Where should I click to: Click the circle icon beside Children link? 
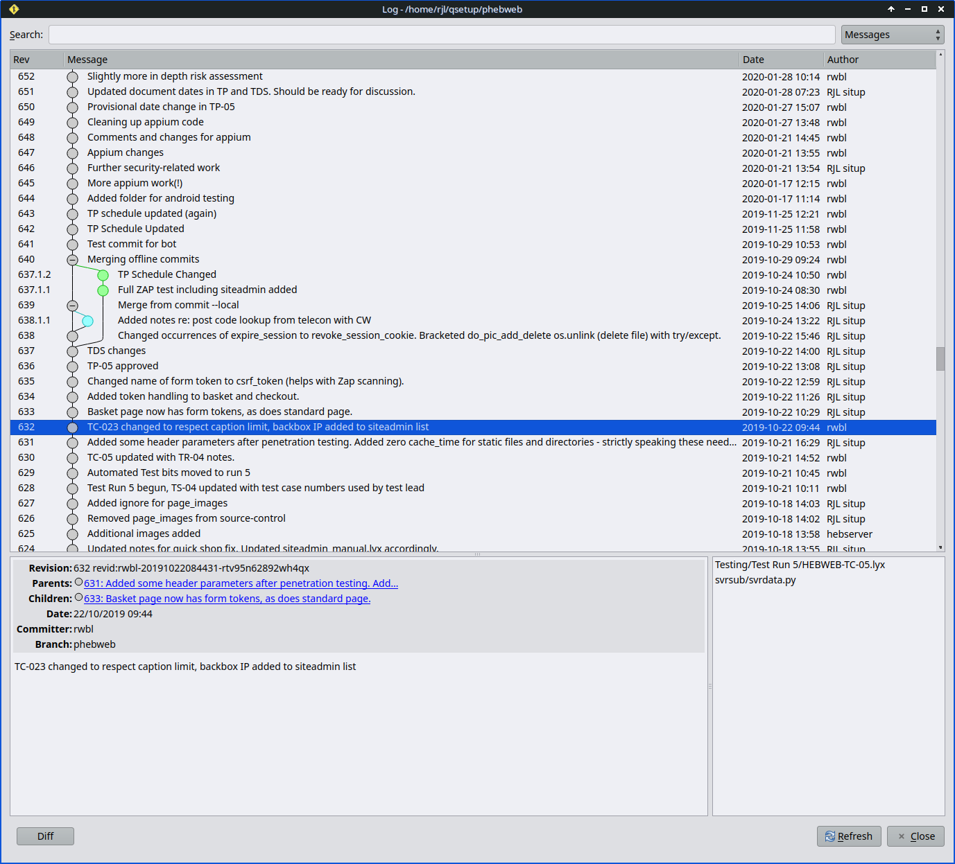(x=78, y=598)
